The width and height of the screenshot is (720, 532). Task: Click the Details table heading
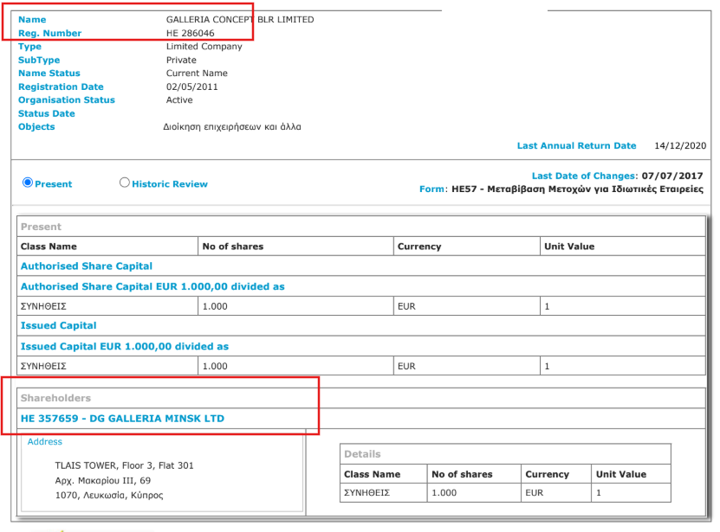pos(362,454)
